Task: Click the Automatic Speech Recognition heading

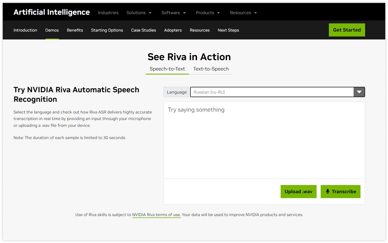Action: click(76, 94)
